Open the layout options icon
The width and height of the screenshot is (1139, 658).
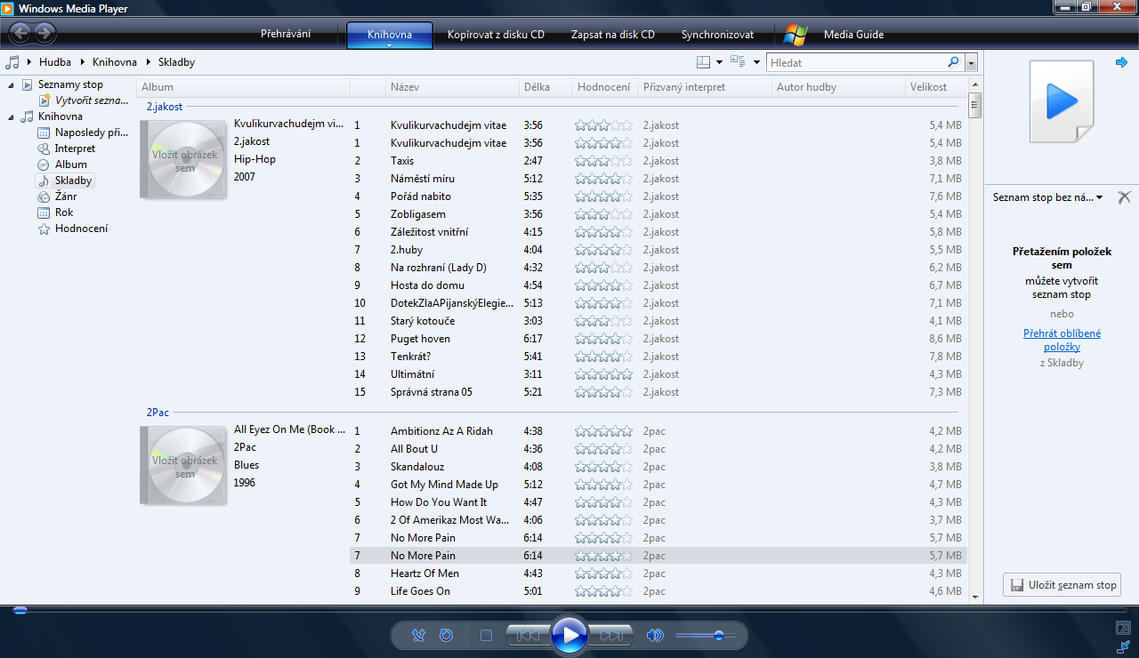[703, 62]
